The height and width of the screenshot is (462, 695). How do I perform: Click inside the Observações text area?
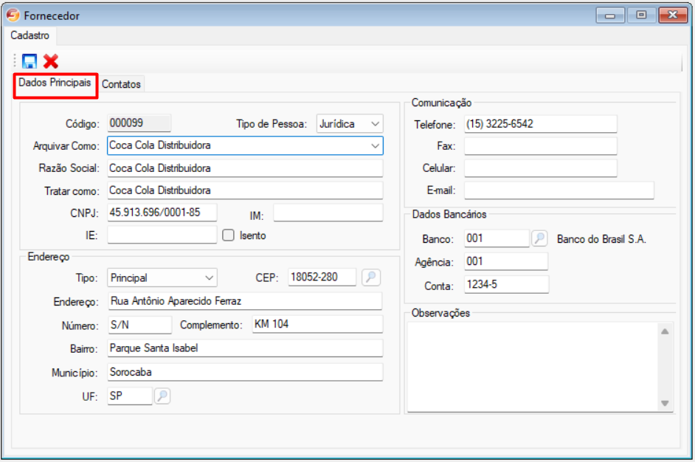pos(533,367)
